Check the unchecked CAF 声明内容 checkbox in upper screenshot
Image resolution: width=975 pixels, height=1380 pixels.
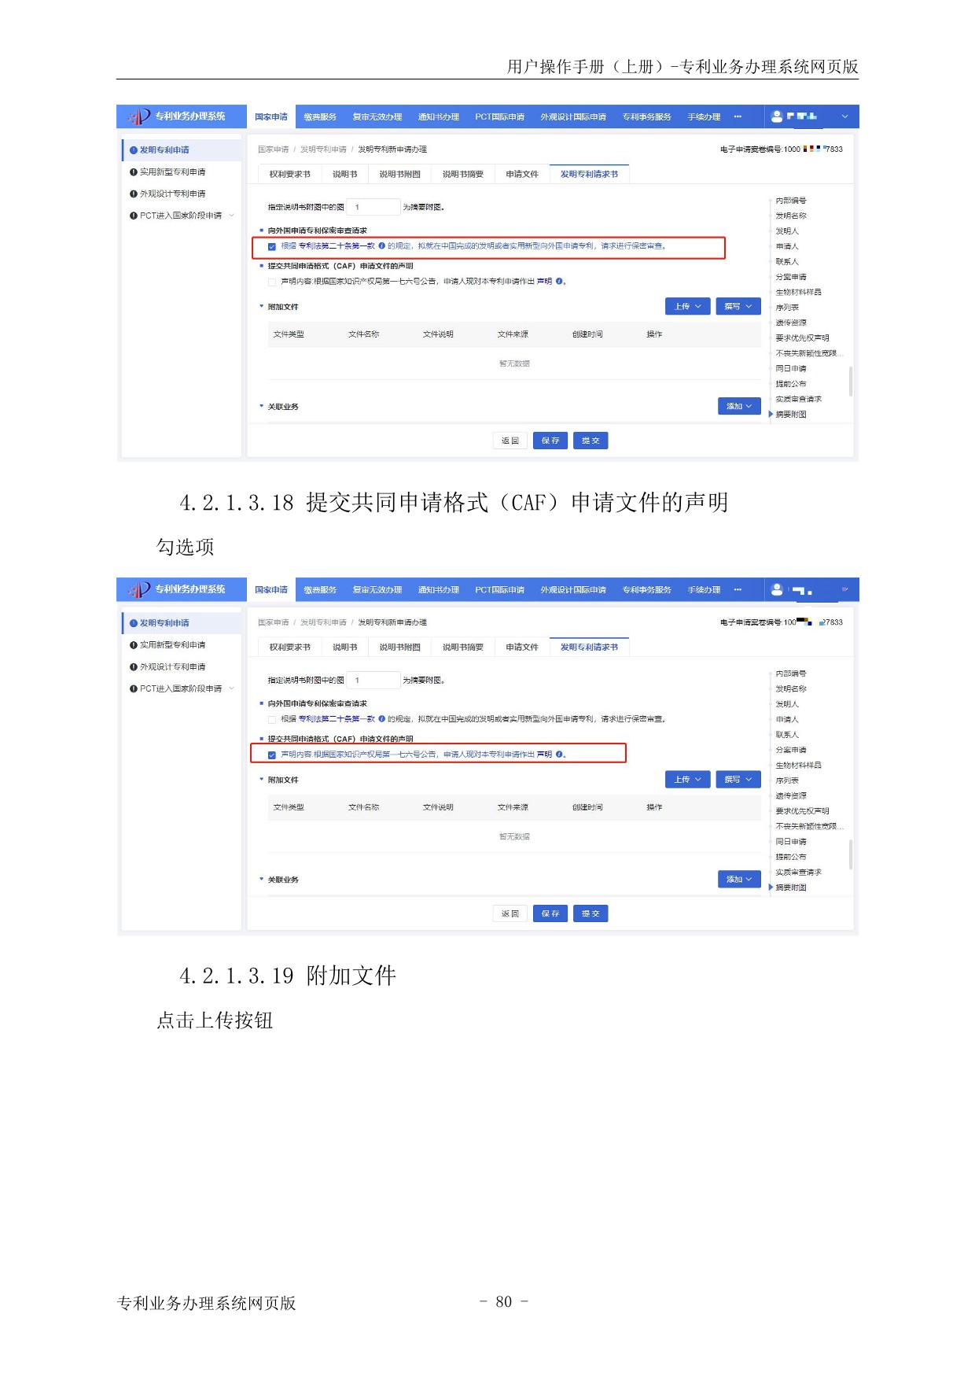click(x=272, y=282)
